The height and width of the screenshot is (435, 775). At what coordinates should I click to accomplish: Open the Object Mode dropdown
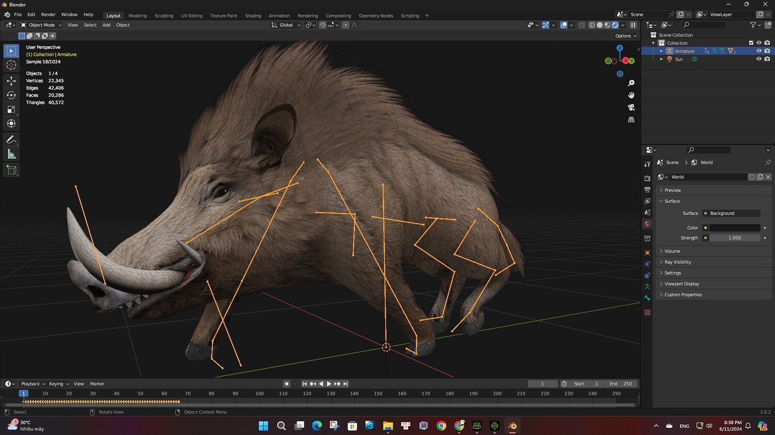coord(41,25)
